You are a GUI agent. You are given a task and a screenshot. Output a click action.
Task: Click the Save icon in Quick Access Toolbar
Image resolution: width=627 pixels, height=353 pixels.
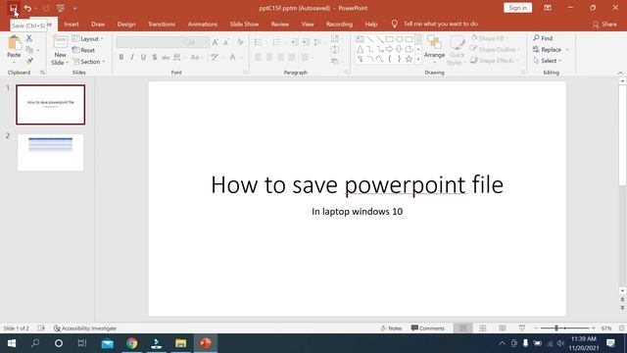pos(13,8)
